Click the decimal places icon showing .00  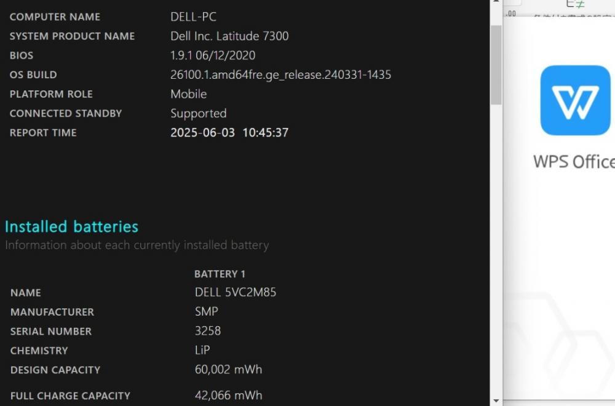(510, 14)
